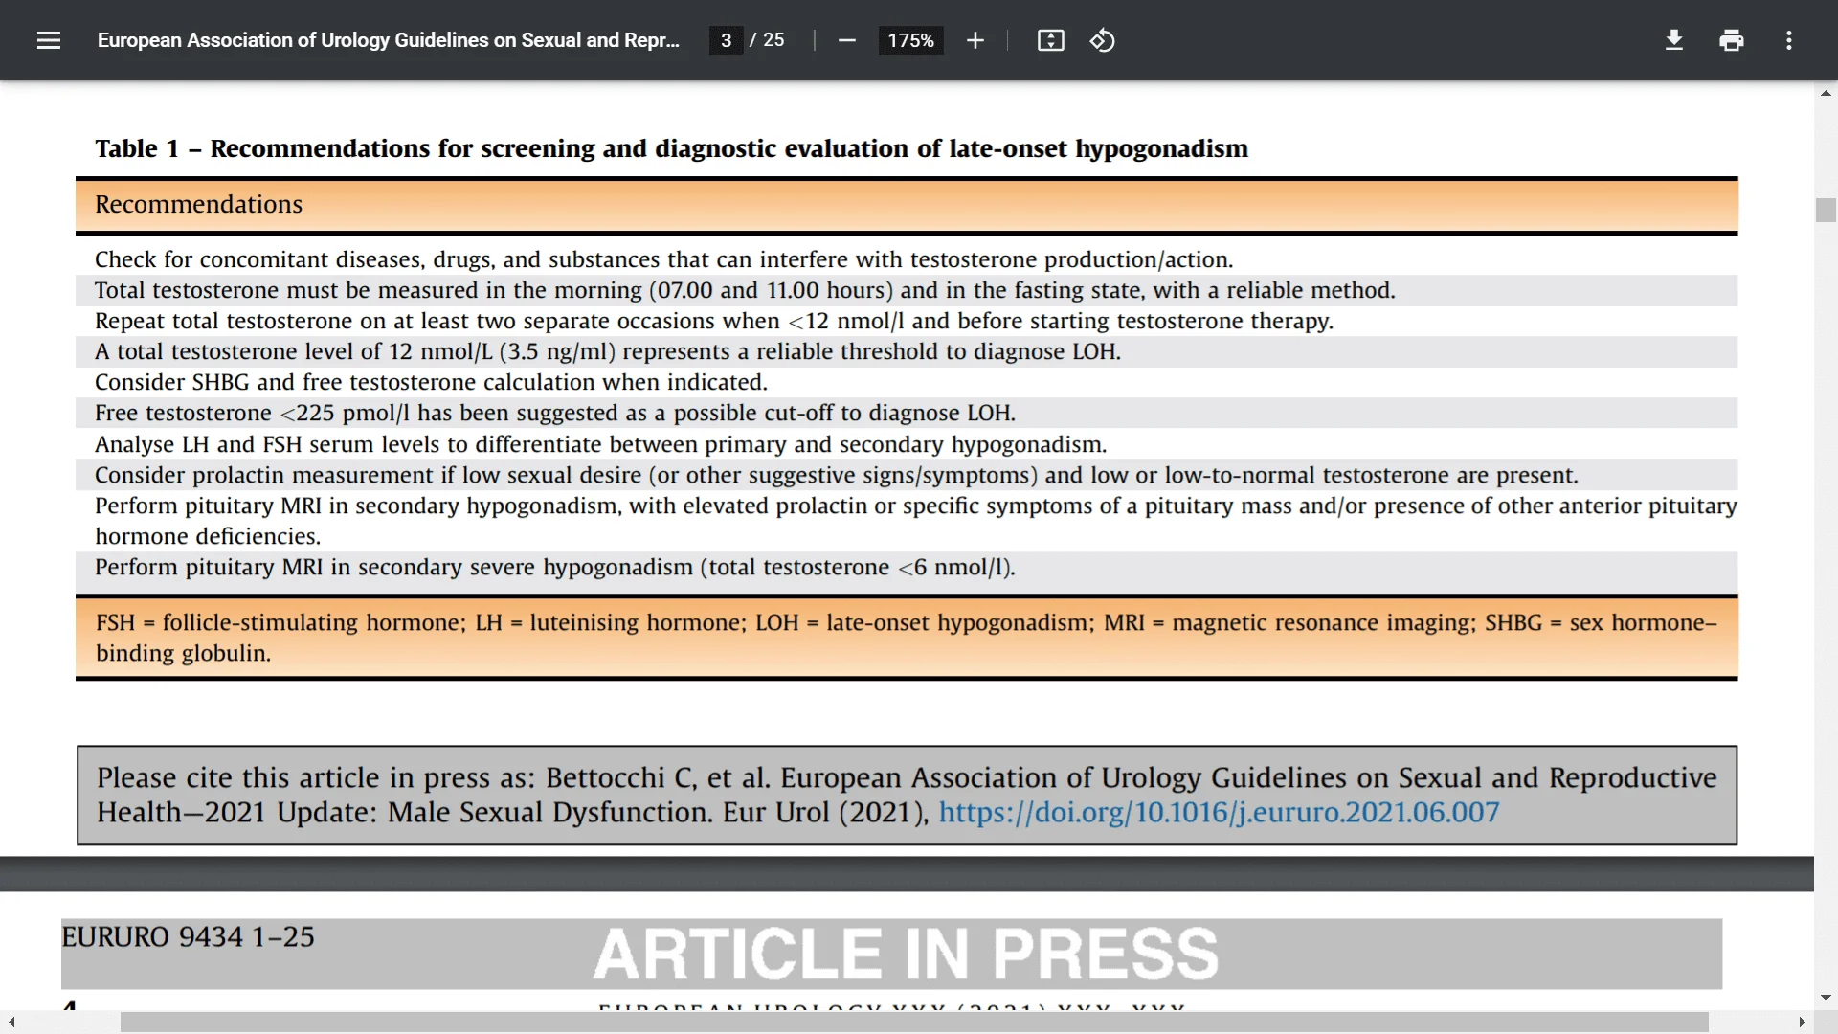Click the scroll down arrow
The height and width of the screenshot is (1034, 1838).
point(1826,998)
